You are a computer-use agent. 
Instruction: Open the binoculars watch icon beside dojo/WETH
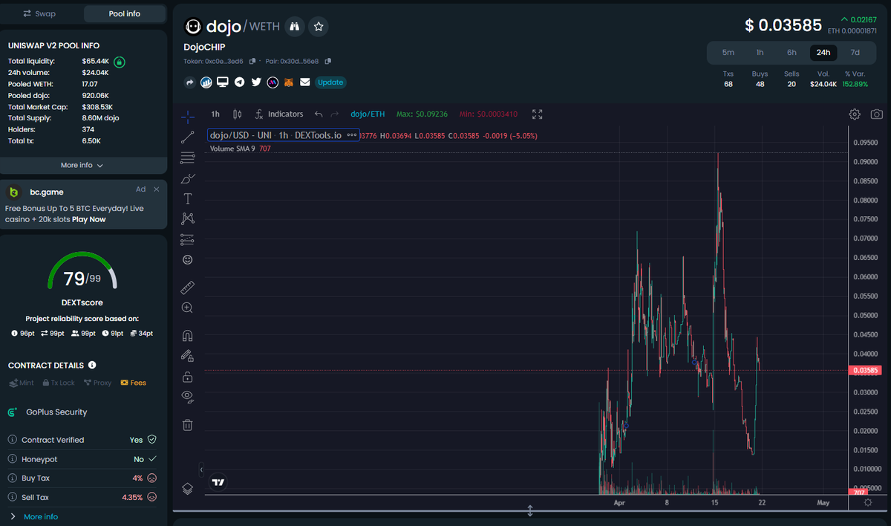[x=295, y=27]
